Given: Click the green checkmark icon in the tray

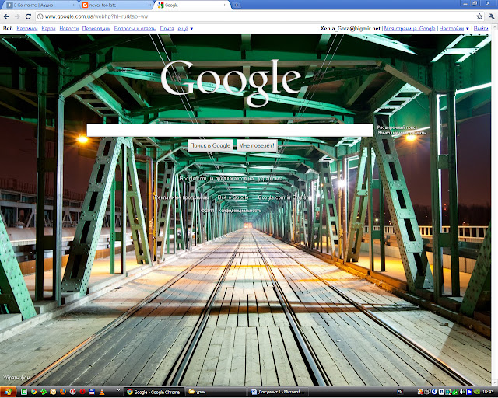Looking at the screenshot, I should (455, 393).
